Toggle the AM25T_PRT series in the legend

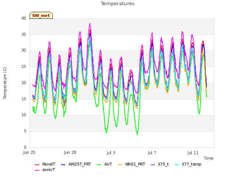click(76, 164)
